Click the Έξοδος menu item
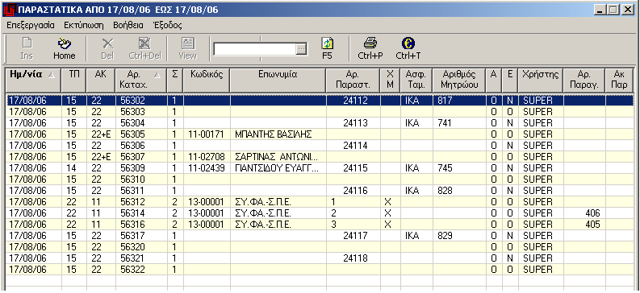 pos(167,25)
